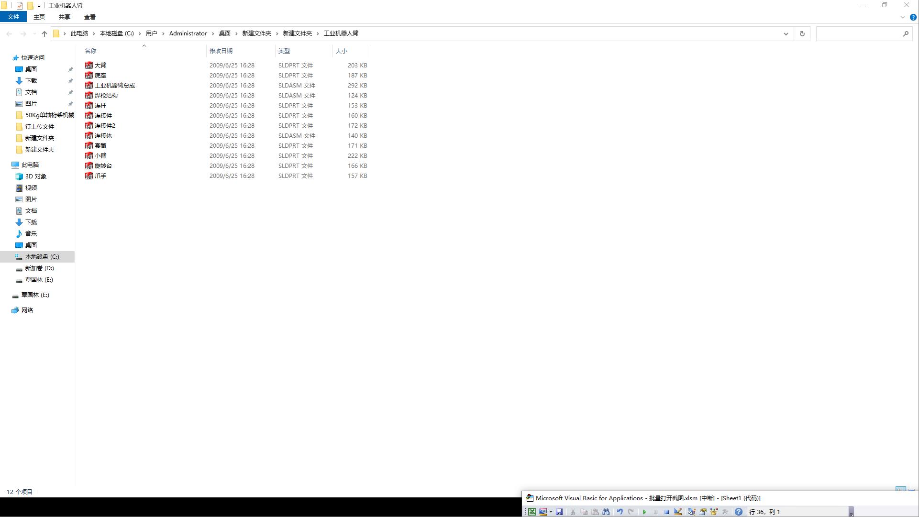Open Customize Quick Access Toolbar dropdown
The height and width of the screenshot is (517, 919).
point(39,6)
